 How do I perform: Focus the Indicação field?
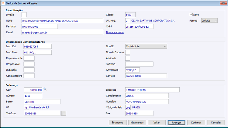click(29, 70)
